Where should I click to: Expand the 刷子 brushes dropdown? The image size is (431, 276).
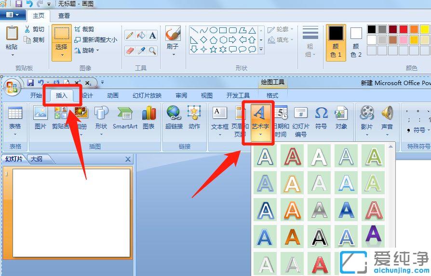pyautogui.click(x=173, y=54)
